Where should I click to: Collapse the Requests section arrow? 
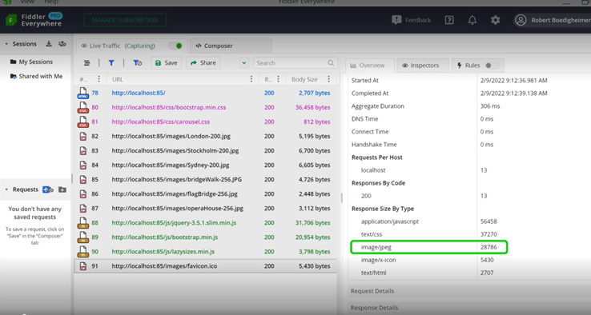[6, 189]
